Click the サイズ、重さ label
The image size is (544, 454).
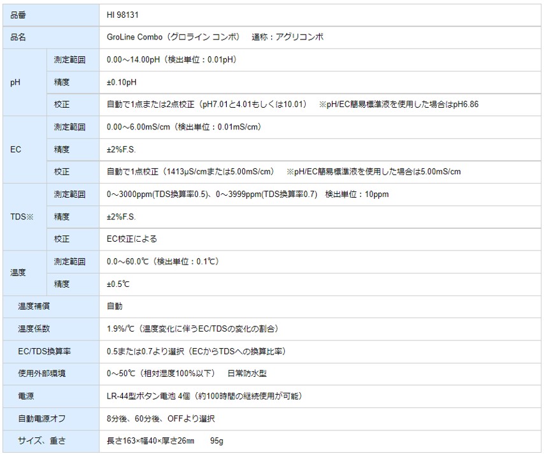pyautogui.click(x=41, y=441)
